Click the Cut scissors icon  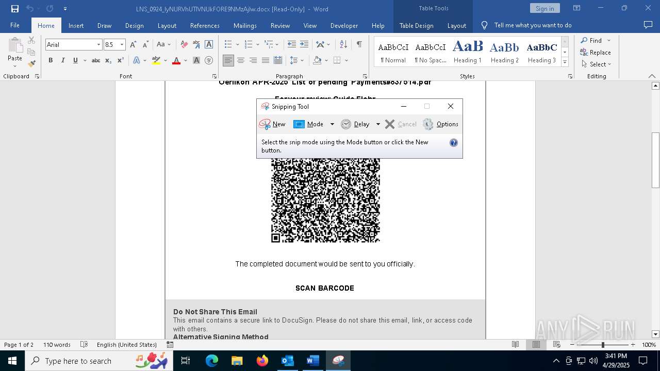(x=31, y=40)
